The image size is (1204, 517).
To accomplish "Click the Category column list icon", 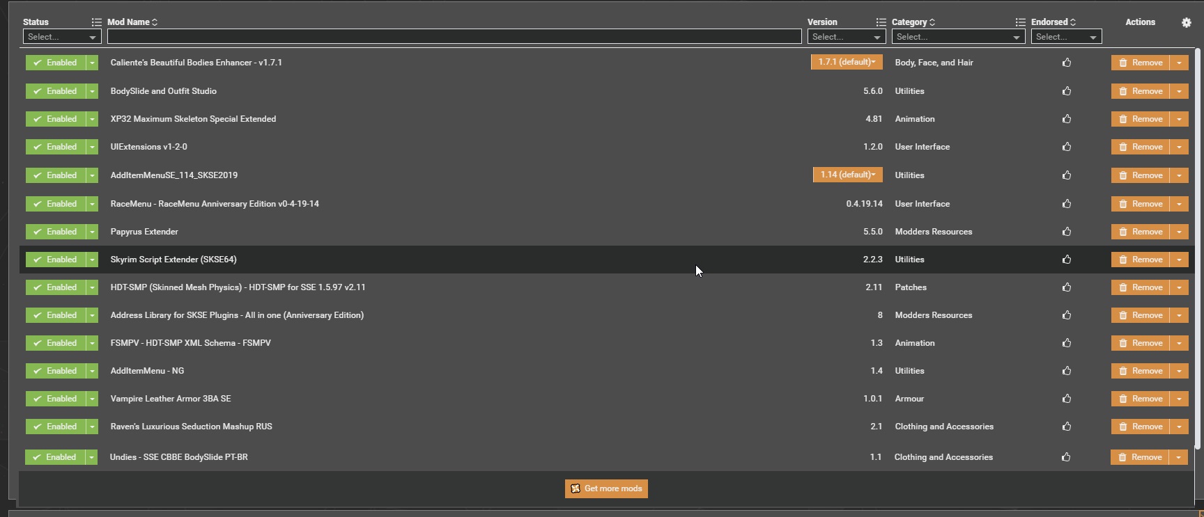I will (1020, 22).
